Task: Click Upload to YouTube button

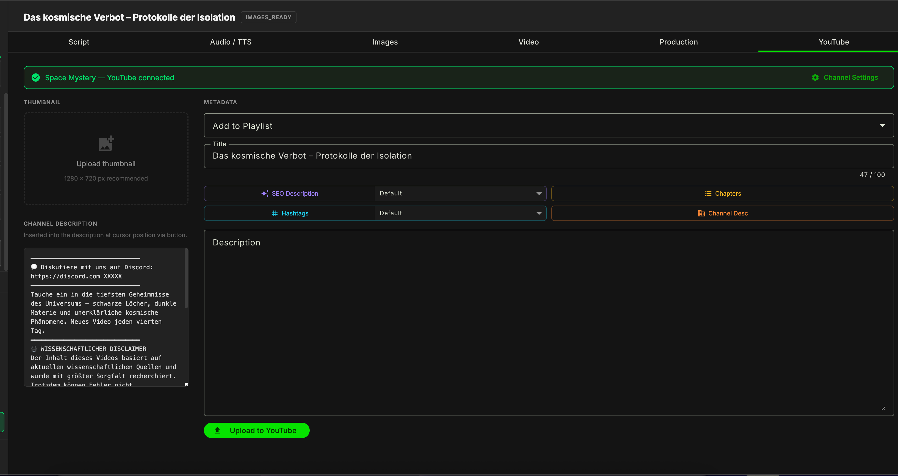Action: (257, 430)
